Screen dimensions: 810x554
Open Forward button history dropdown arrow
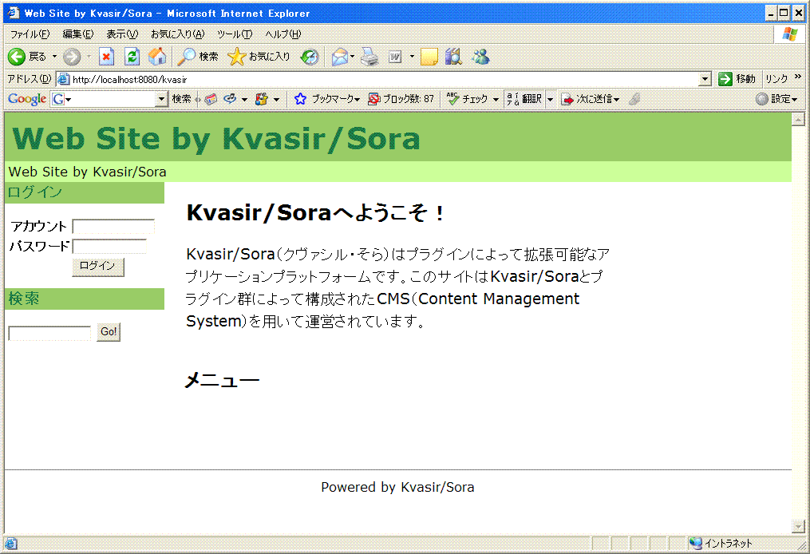(x=89, y=57)
